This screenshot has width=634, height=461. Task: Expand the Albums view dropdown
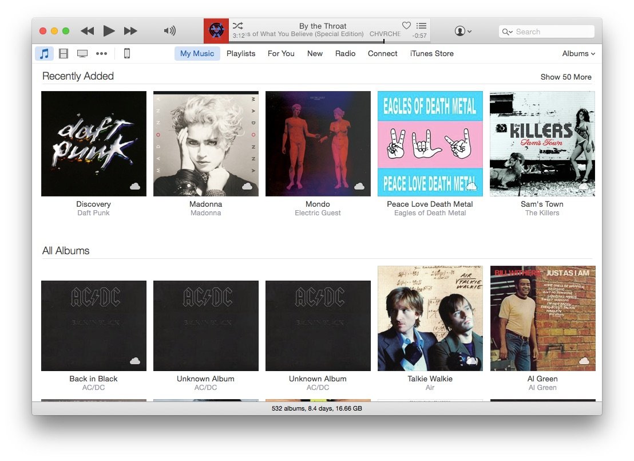tap(578, 53)
